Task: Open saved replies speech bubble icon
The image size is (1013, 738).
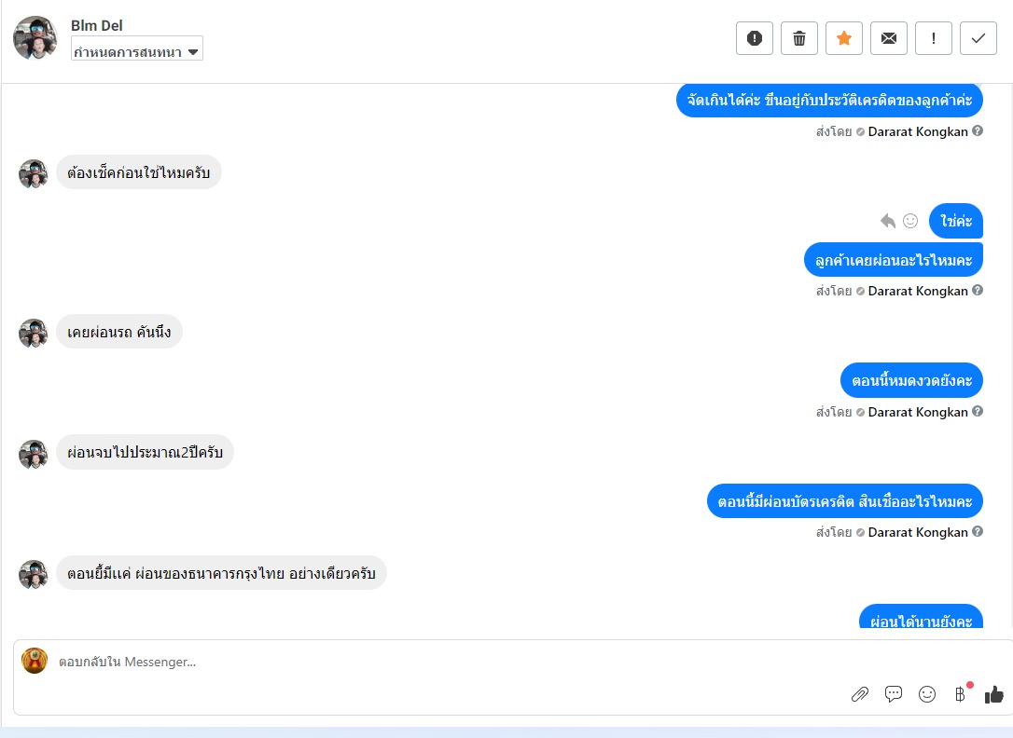Action: [894, 694]
